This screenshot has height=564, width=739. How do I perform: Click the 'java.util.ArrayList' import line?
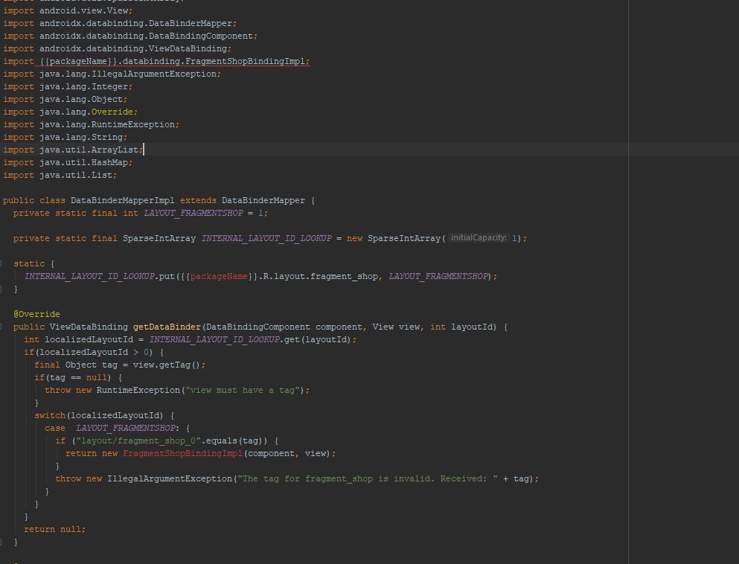tap(73, 150)
